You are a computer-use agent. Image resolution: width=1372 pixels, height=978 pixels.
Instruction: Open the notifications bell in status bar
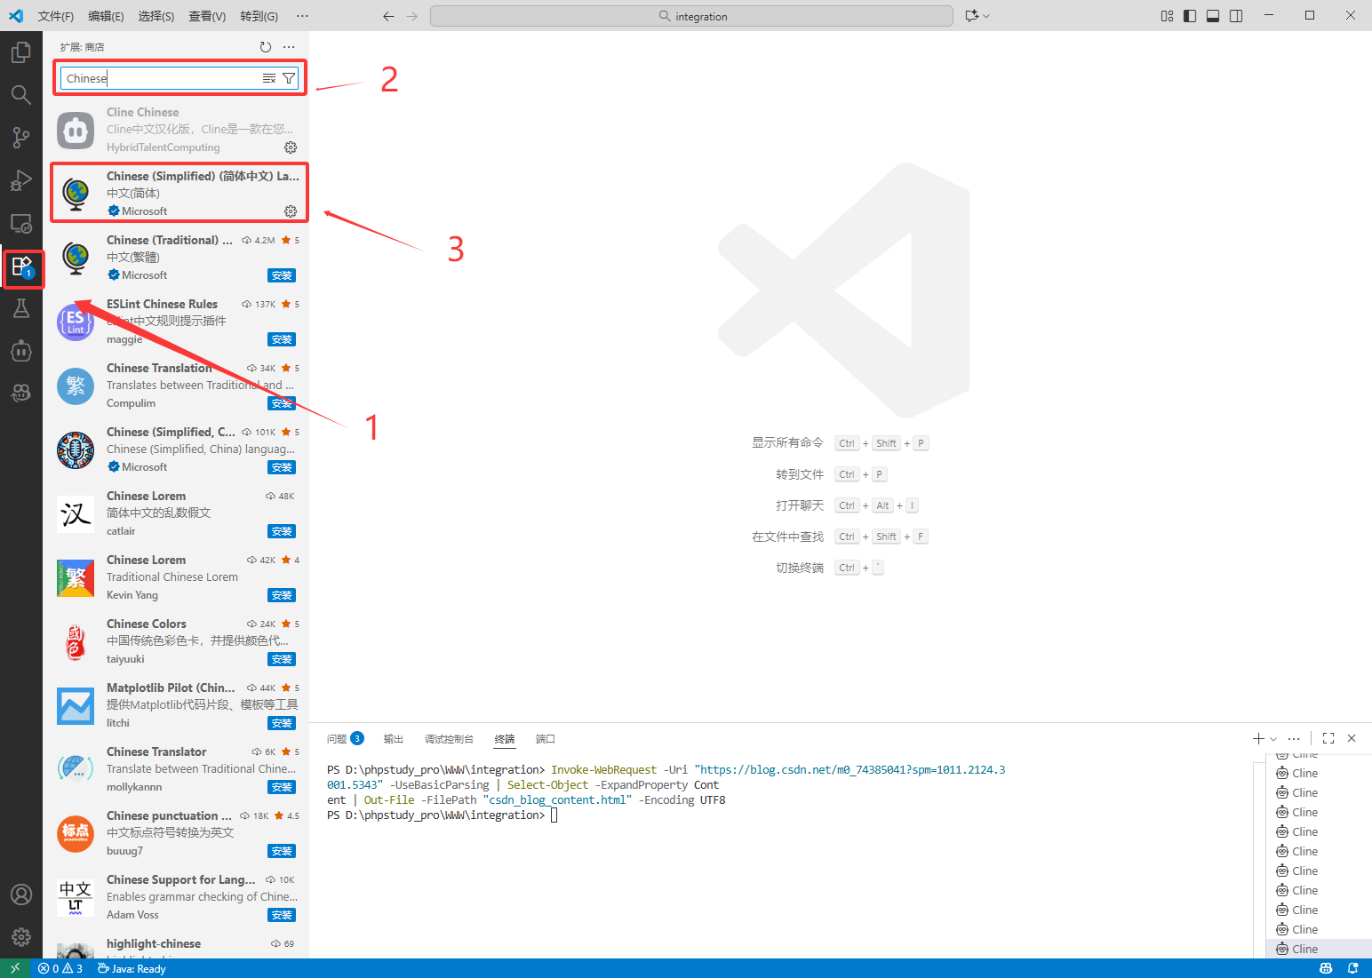click(1352, 968)
